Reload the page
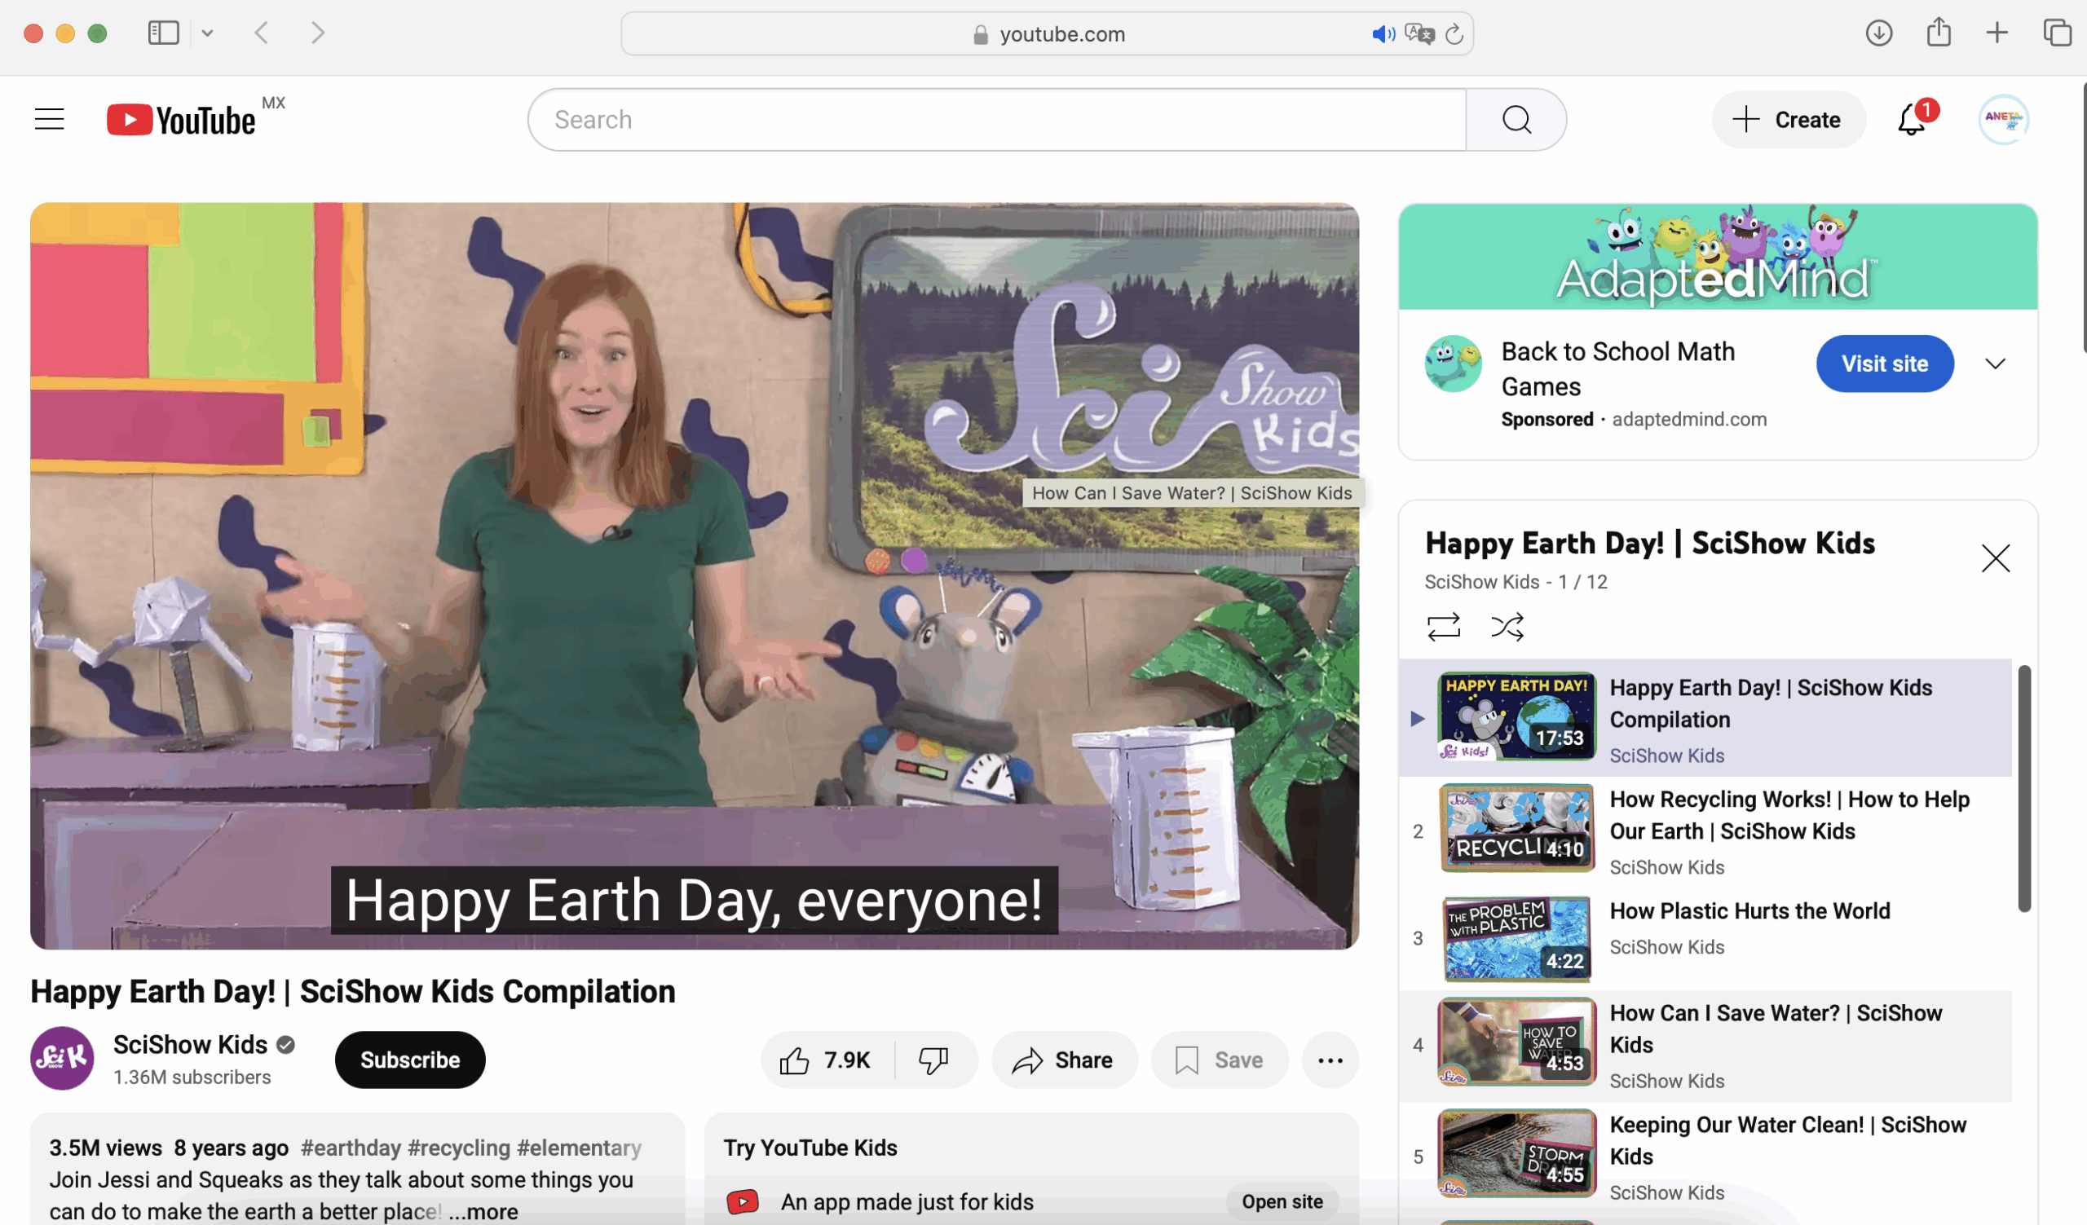The height and width of the screenshot is (1225, 2087). [1454, 34]
